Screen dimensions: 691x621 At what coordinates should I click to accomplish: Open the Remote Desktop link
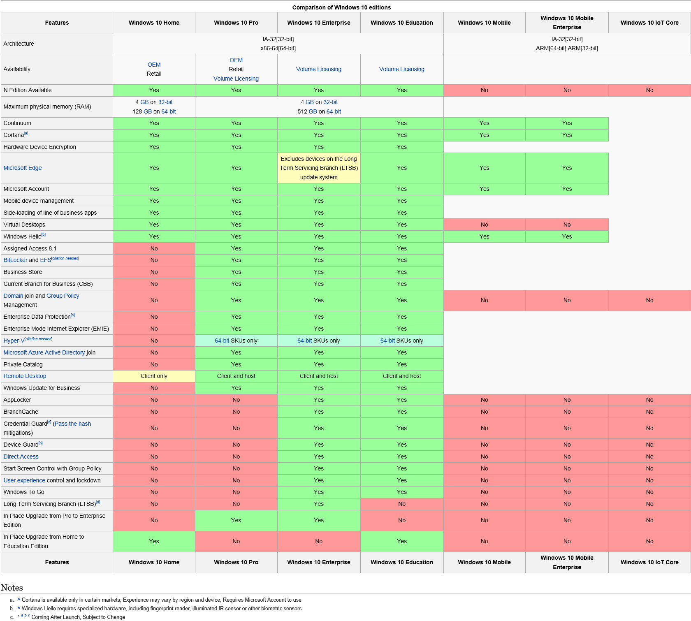(x=25, y=376)
